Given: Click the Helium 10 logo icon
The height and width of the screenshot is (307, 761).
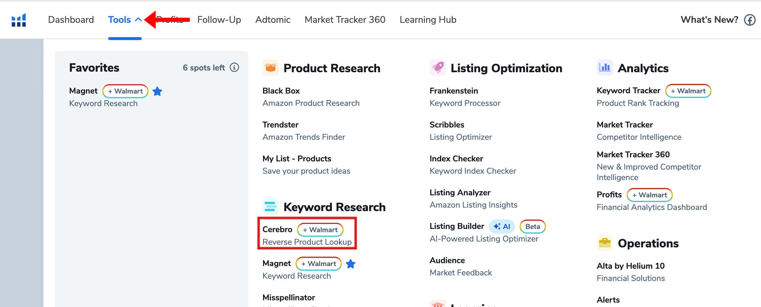Looking at the screenshot, I should (19, 20).
